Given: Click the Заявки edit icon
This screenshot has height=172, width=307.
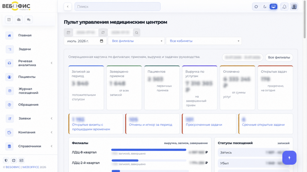Looking at the screenshot, I should pyautogui.click(x=10, y=119).
